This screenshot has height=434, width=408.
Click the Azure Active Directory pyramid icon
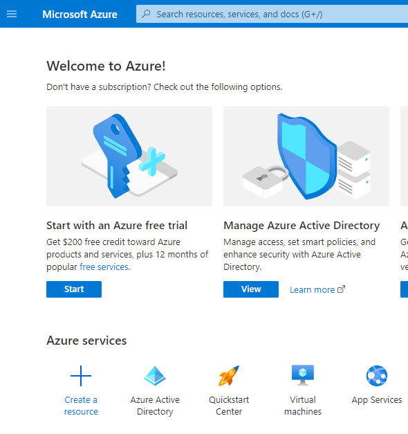155,376
